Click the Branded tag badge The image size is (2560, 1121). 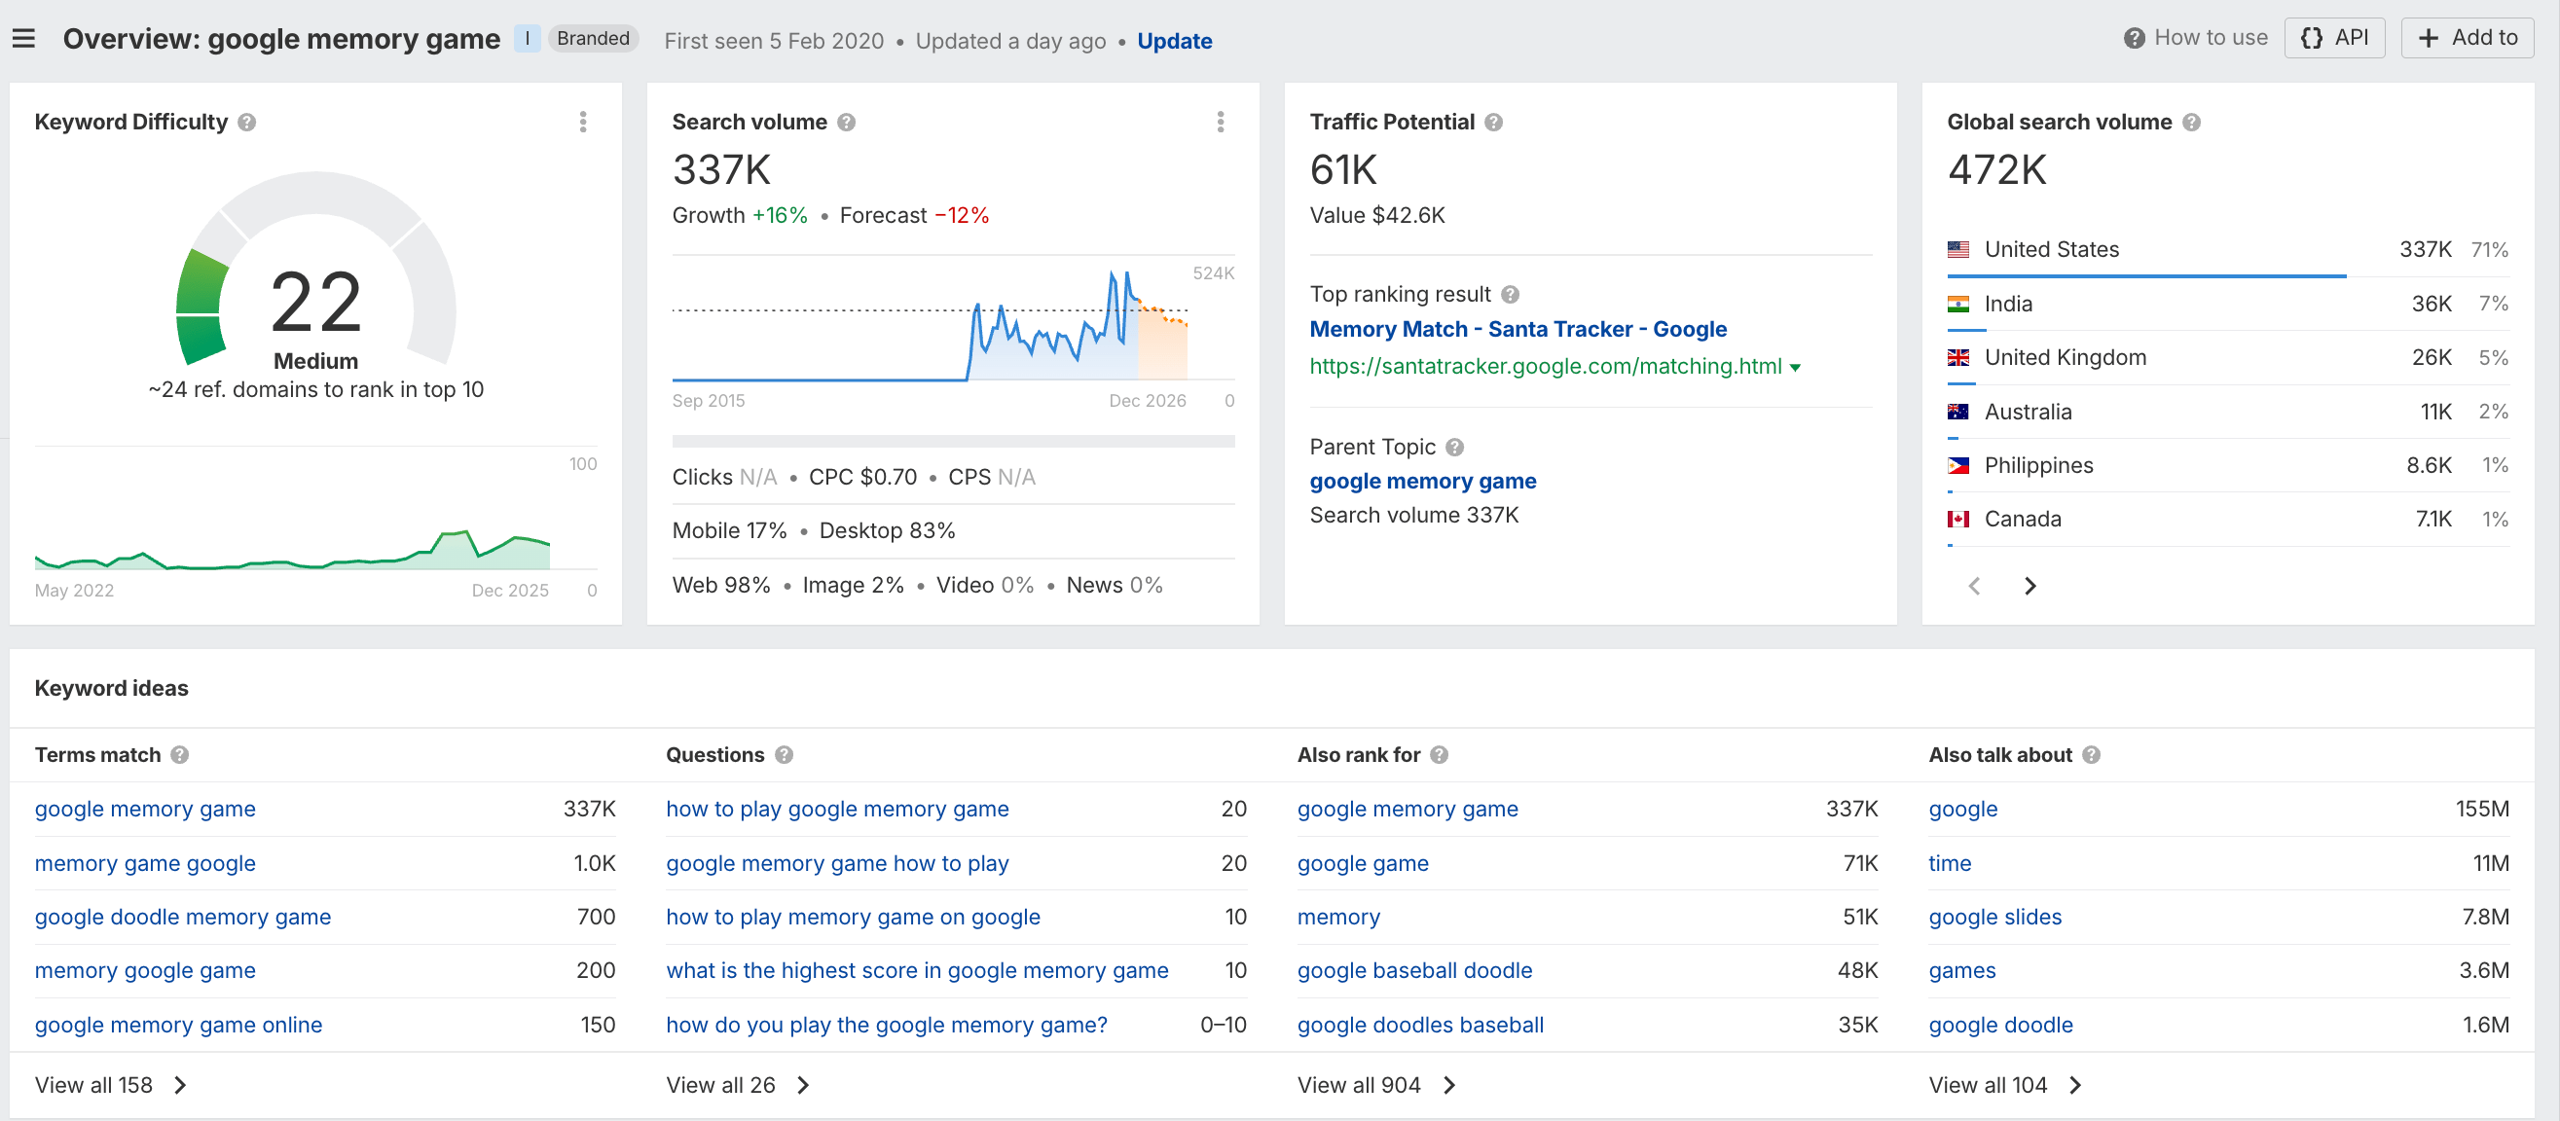(x=592, y=38)
